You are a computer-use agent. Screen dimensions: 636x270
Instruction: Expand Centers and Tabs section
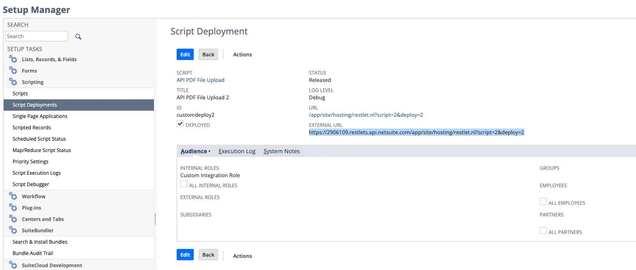tap(43, 219)
